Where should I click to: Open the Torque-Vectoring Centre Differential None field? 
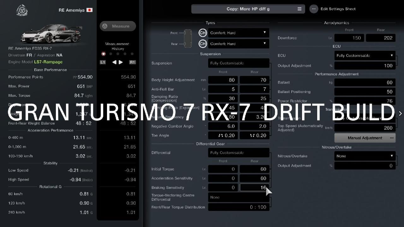pos(239,197)
